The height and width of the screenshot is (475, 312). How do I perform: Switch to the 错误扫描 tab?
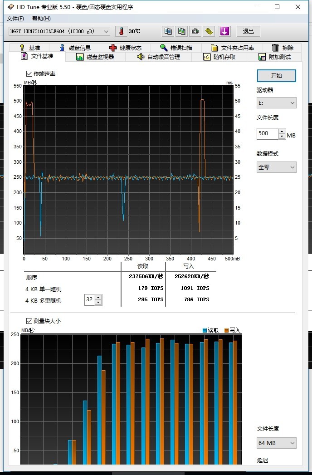(x=175, y=48)
